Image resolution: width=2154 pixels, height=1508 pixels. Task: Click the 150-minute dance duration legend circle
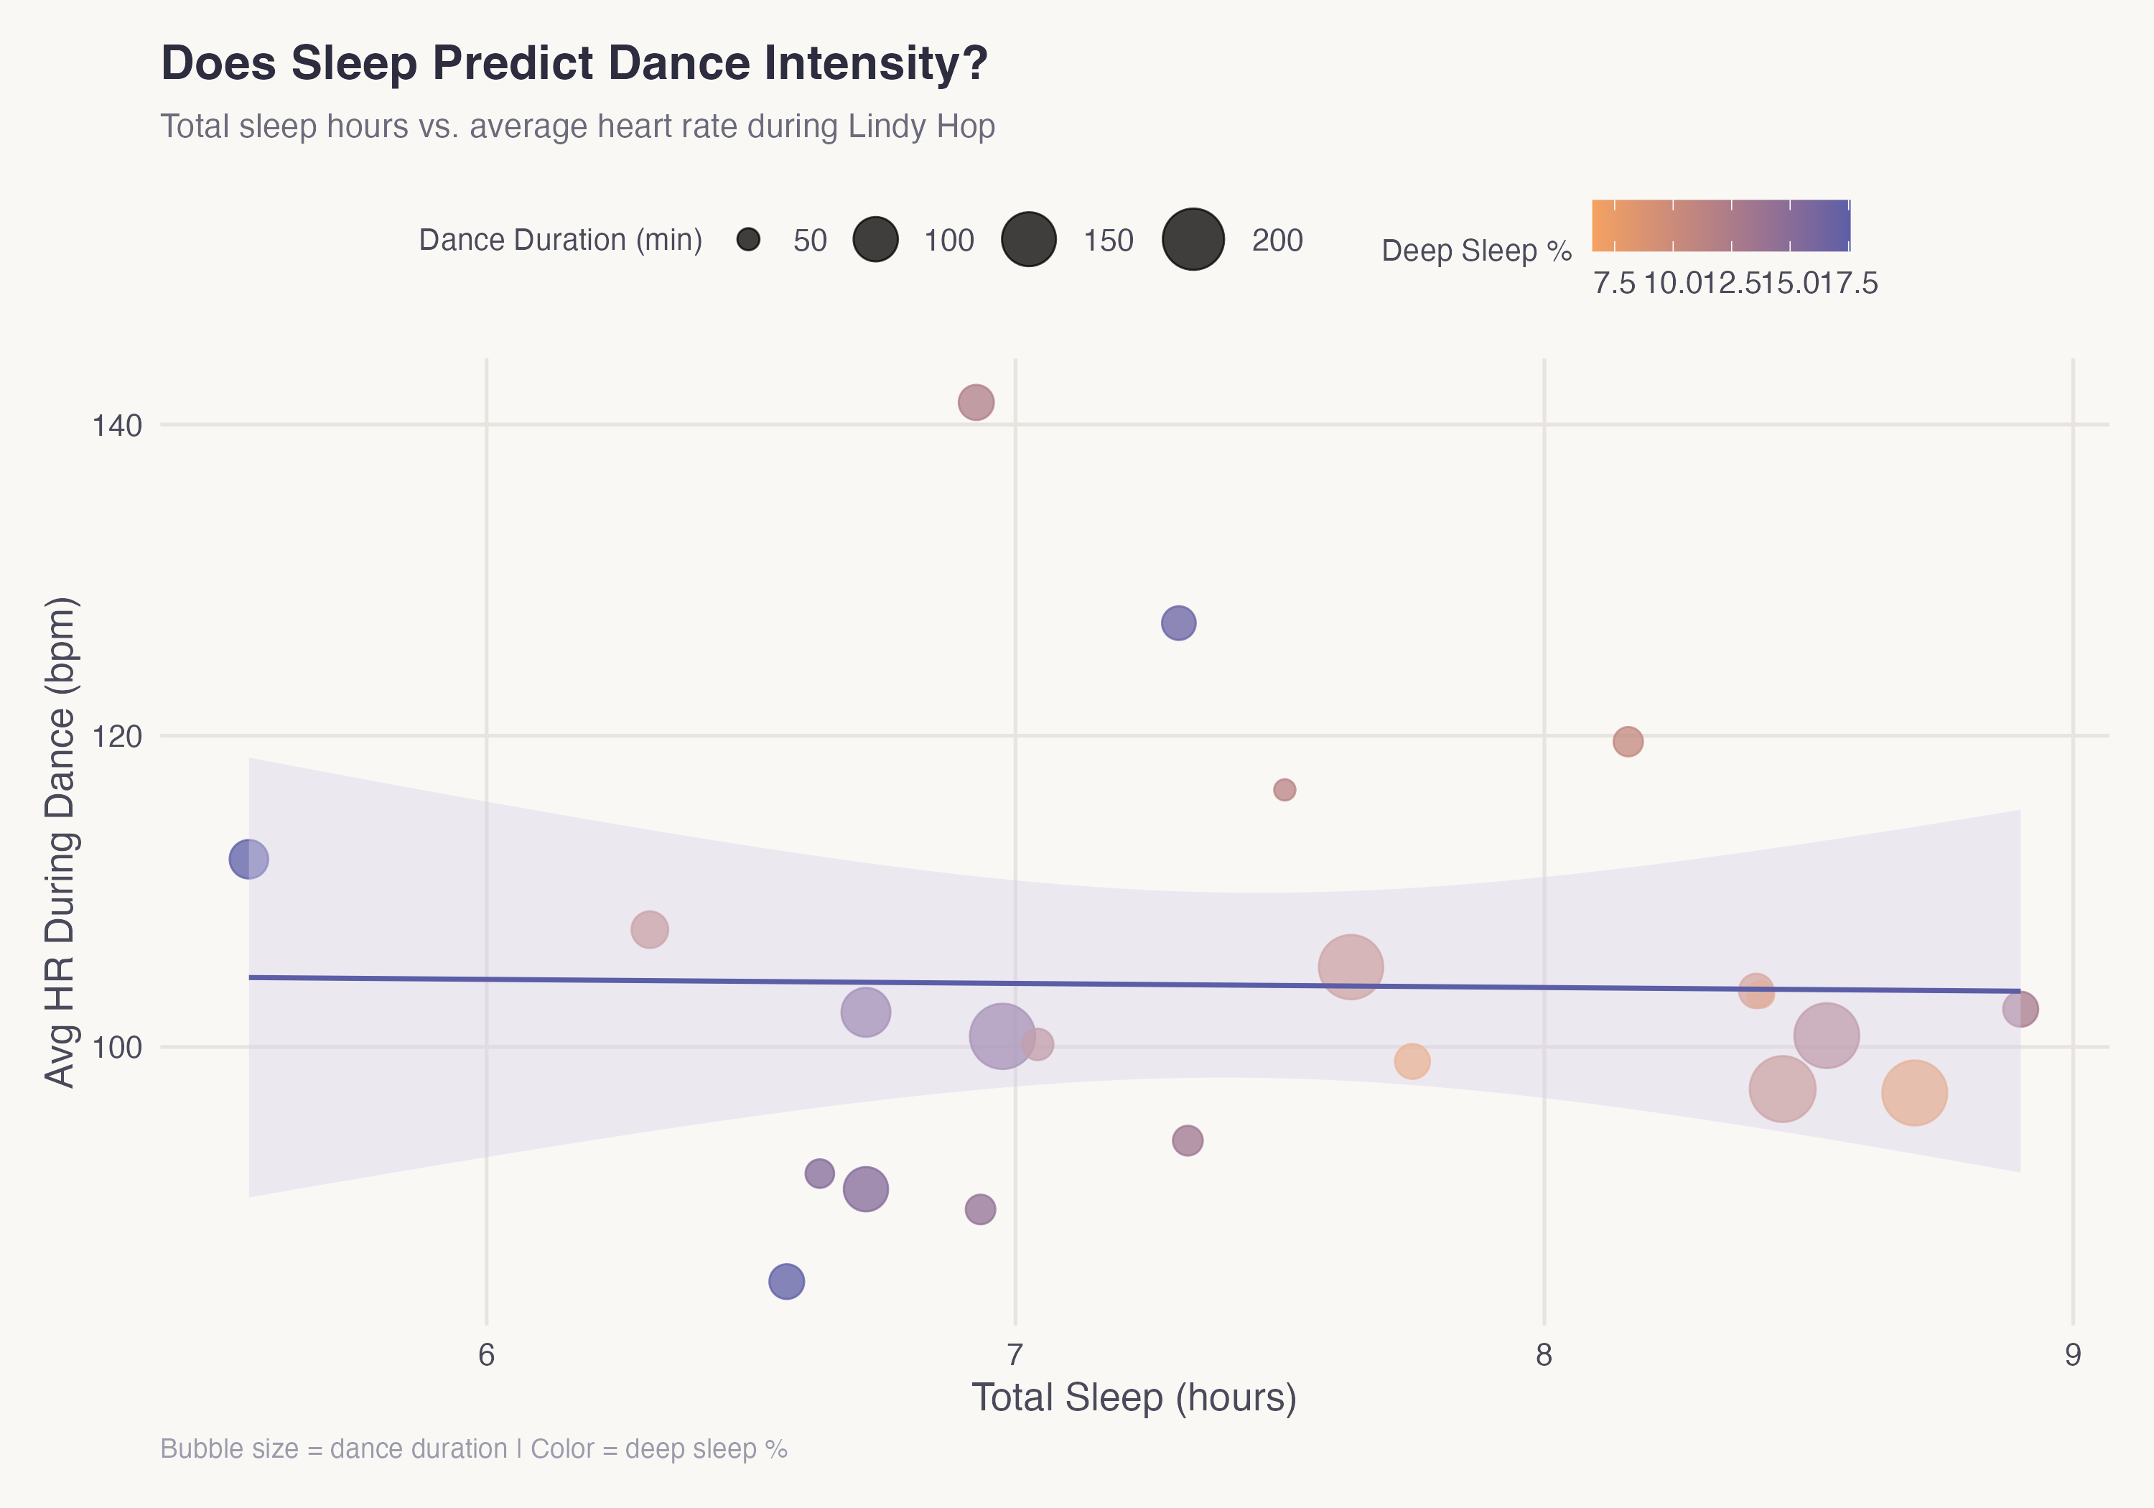click(x=1028, y=239)
